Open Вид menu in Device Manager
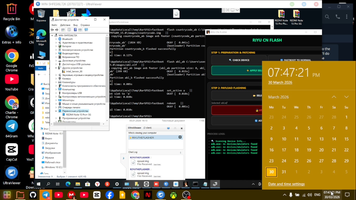The image size is (356, 200). [x=75, y=25]
